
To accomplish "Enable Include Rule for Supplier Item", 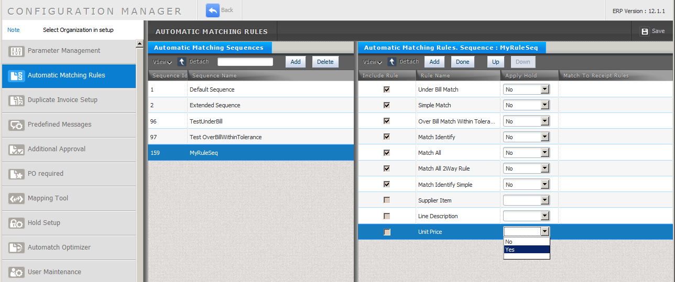I will pos(387,200).
